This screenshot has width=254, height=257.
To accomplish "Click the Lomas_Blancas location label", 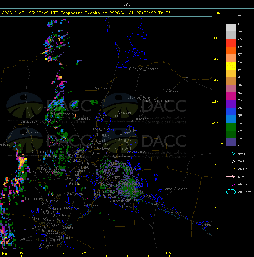I will [x=175, y=189].
